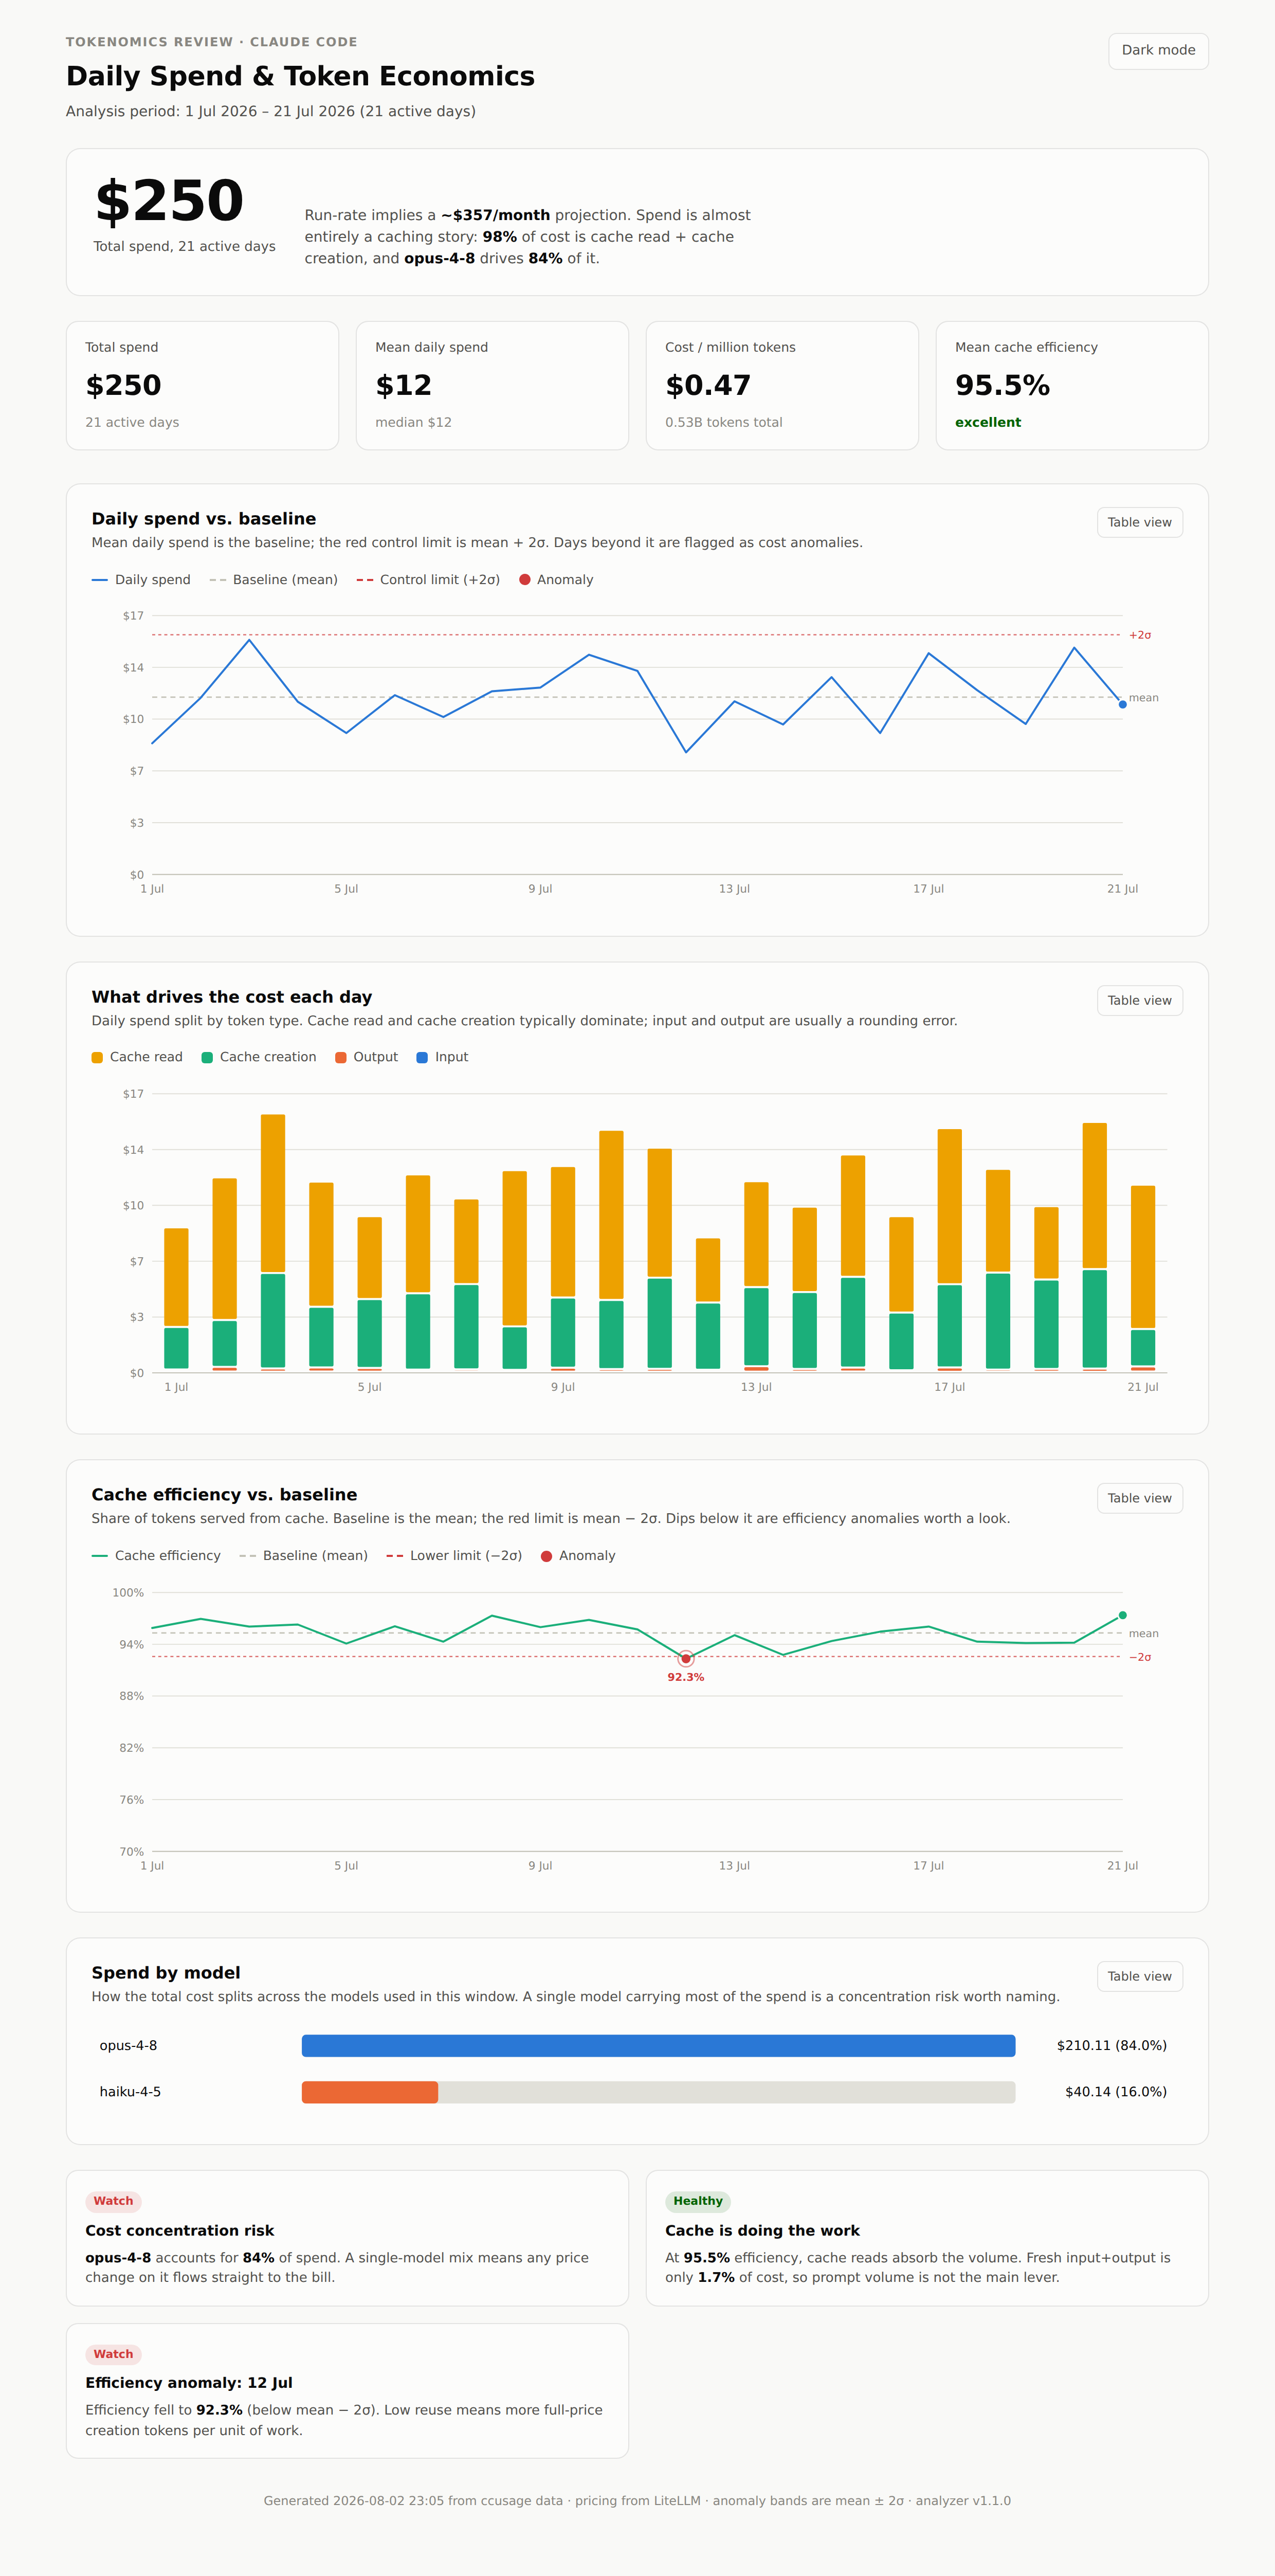Click the "Analysis period" subtitle line
The image size is (1275, 2576).
(x=270, y=111)
